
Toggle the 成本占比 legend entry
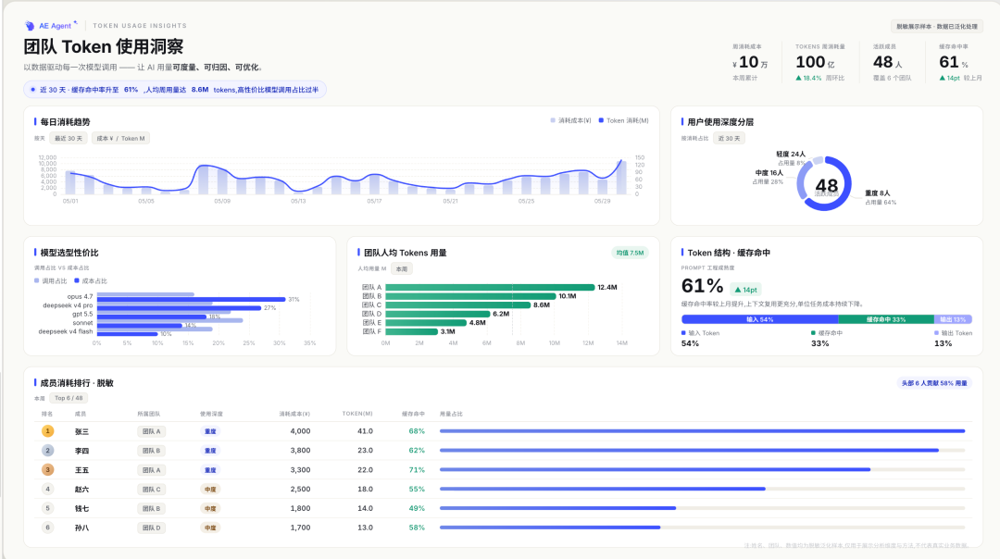pos(91,281)
